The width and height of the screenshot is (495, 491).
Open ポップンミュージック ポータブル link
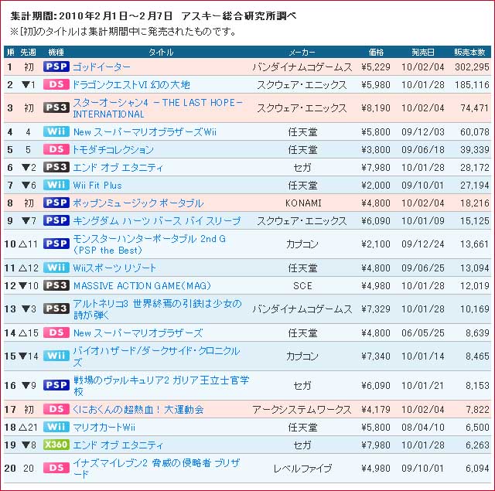click(138, 203)
